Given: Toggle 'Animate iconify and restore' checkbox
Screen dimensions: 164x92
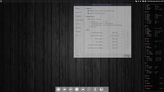Looking at the screenshot, I should pos(88,13).
